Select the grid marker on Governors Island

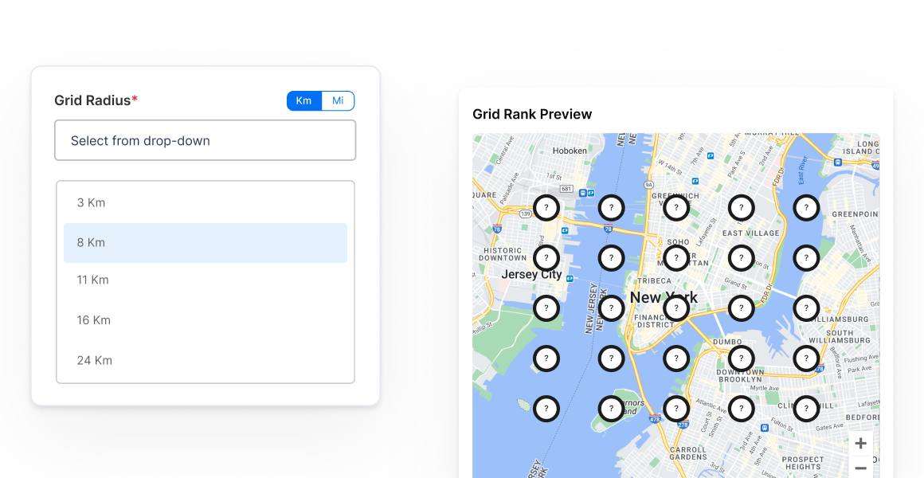[x=612, y=409]
